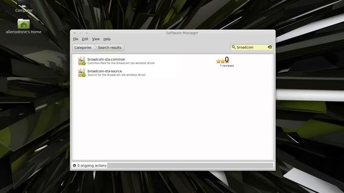The width and height of the screenshot is (344, 193).
Task: Minimize the Software Manager window
Action: (x=81, y=33)
